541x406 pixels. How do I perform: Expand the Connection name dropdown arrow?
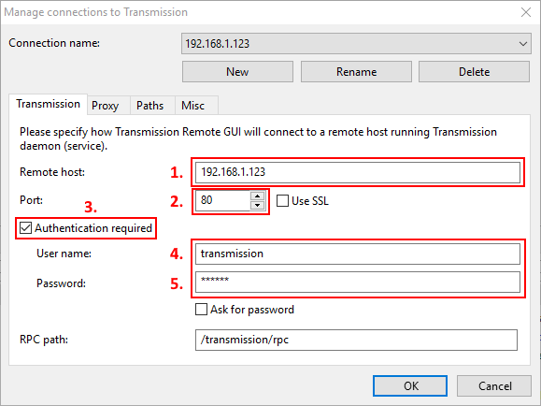click(523, 44)
